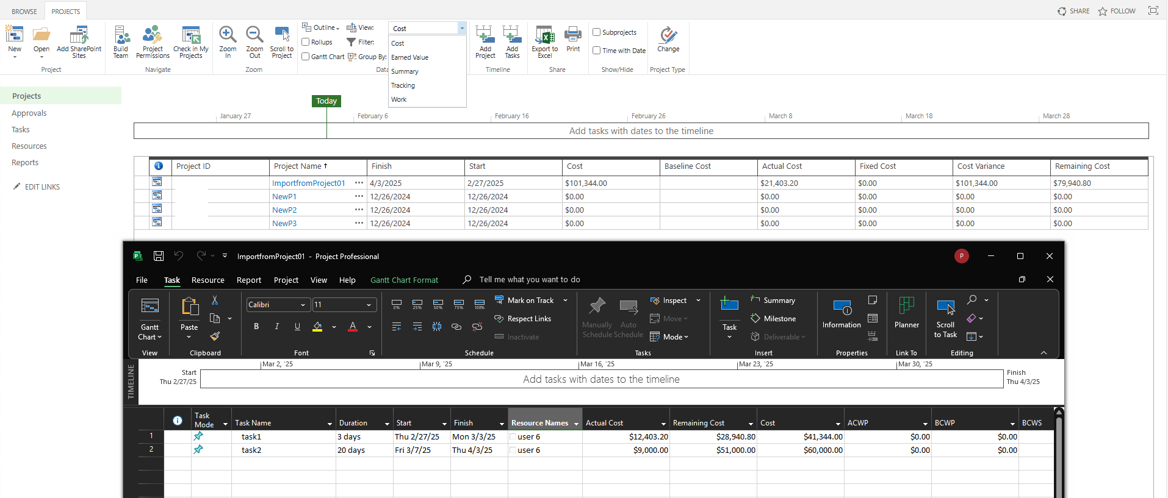Click Print icon in Share group
Image resolution: width=1168 pixels, height=498 pixels.
573,34
